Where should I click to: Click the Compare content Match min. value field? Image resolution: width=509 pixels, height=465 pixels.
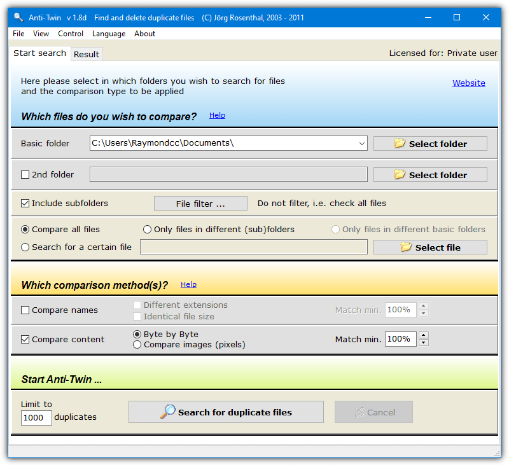[401, 339]
